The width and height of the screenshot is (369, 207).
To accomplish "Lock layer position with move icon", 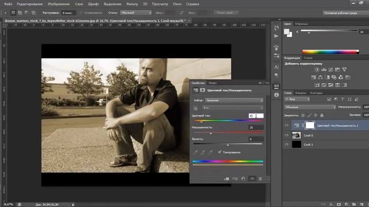I will click(315, 115).
